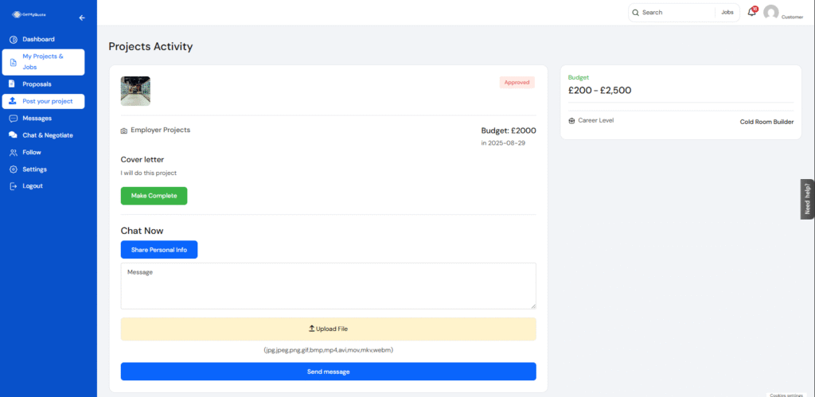Collapse sidebar with the back arrow

(x=81, y=18)
